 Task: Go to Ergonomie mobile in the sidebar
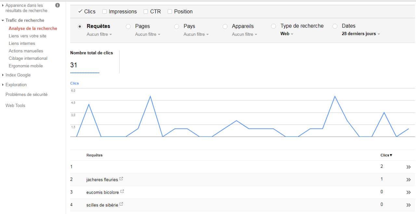click(26, 66)
